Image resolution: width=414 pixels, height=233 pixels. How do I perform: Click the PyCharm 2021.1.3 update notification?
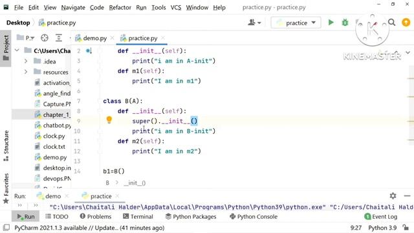pyautogui.click(x=89, y=227)
